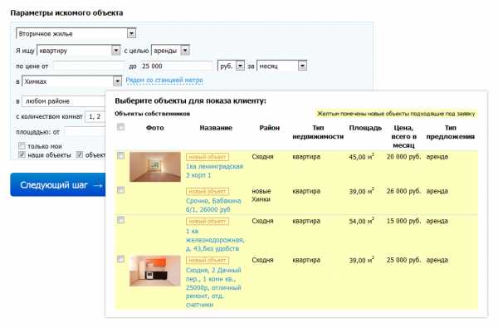Toggle the select-all checkbox in table header
The height and width of the screenshot is (328, 498).
pos(120,127)
